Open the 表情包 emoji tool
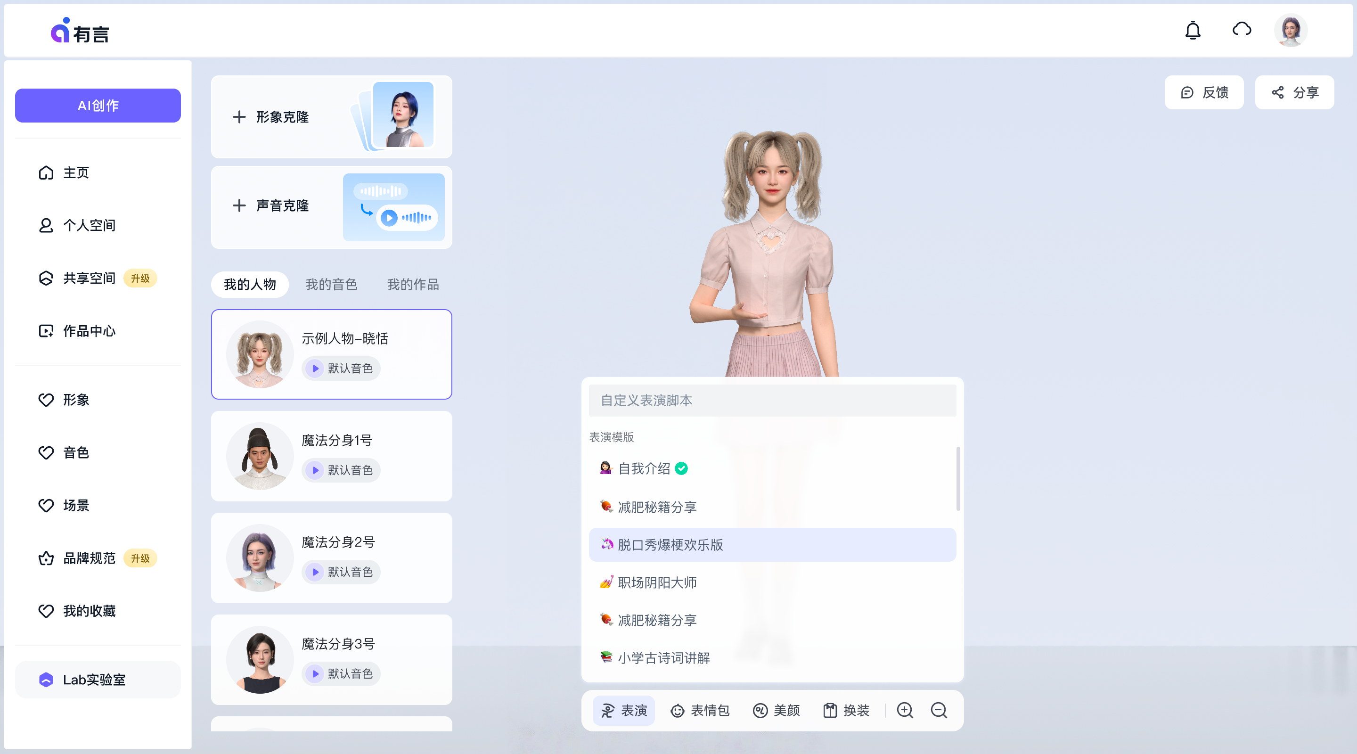The width and height of the screenshot is (1357, 754). (700, 710)
